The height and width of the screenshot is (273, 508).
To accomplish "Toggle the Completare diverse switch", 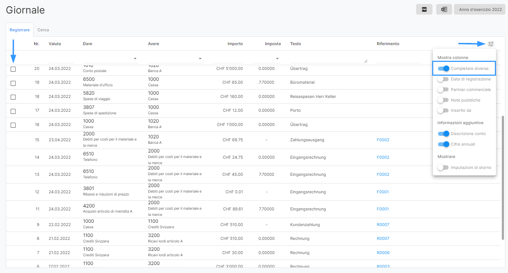I will (443, 68).
